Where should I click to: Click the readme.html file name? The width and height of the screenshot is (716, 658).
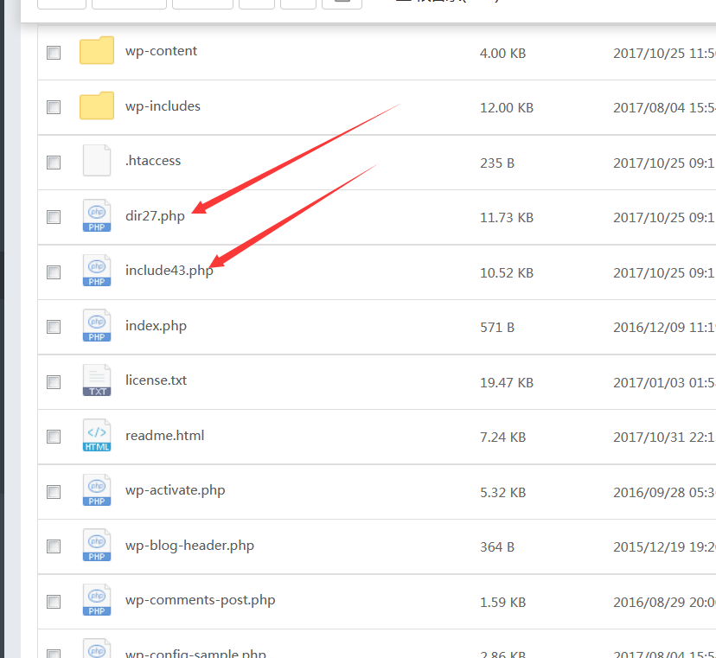click(x=165, y=436)
